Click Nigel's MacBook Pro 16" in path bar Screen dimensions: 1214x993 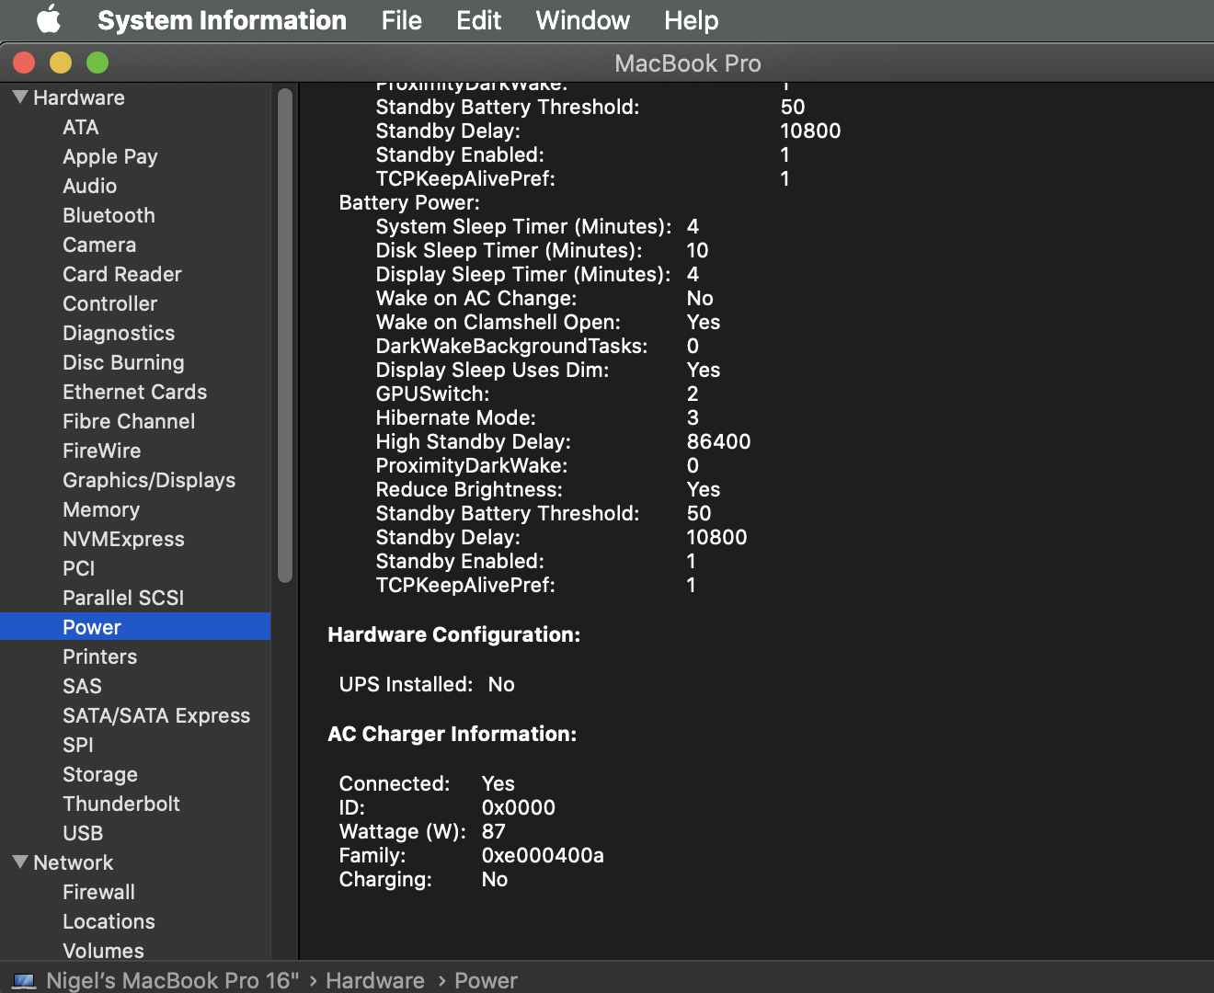(x=173, y=980)
